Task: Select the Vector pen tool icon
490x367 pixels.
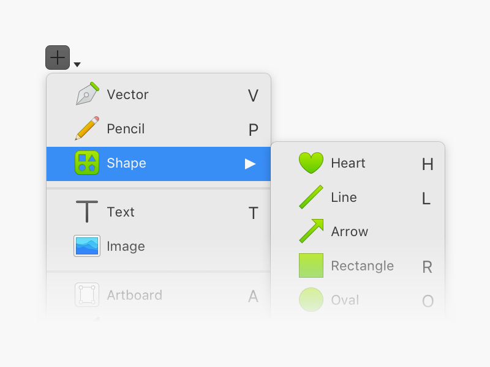Action: (88, 94)
